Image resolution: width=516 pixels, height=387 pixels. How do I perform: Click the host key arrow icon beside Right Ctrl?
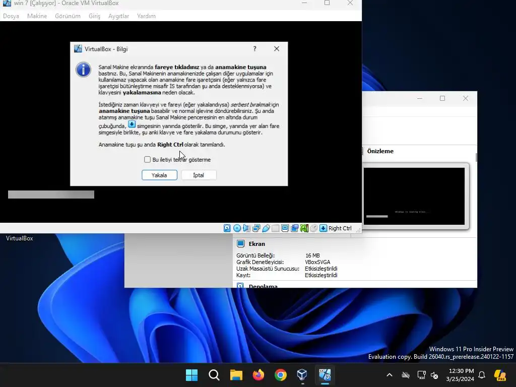[323, 228]
